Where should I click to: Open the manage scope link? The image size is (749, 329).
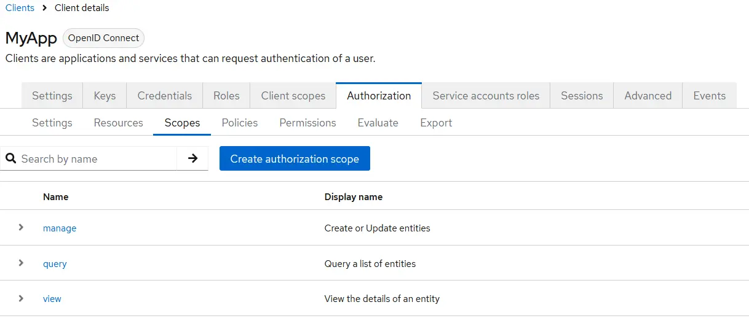tap(60, 228)
